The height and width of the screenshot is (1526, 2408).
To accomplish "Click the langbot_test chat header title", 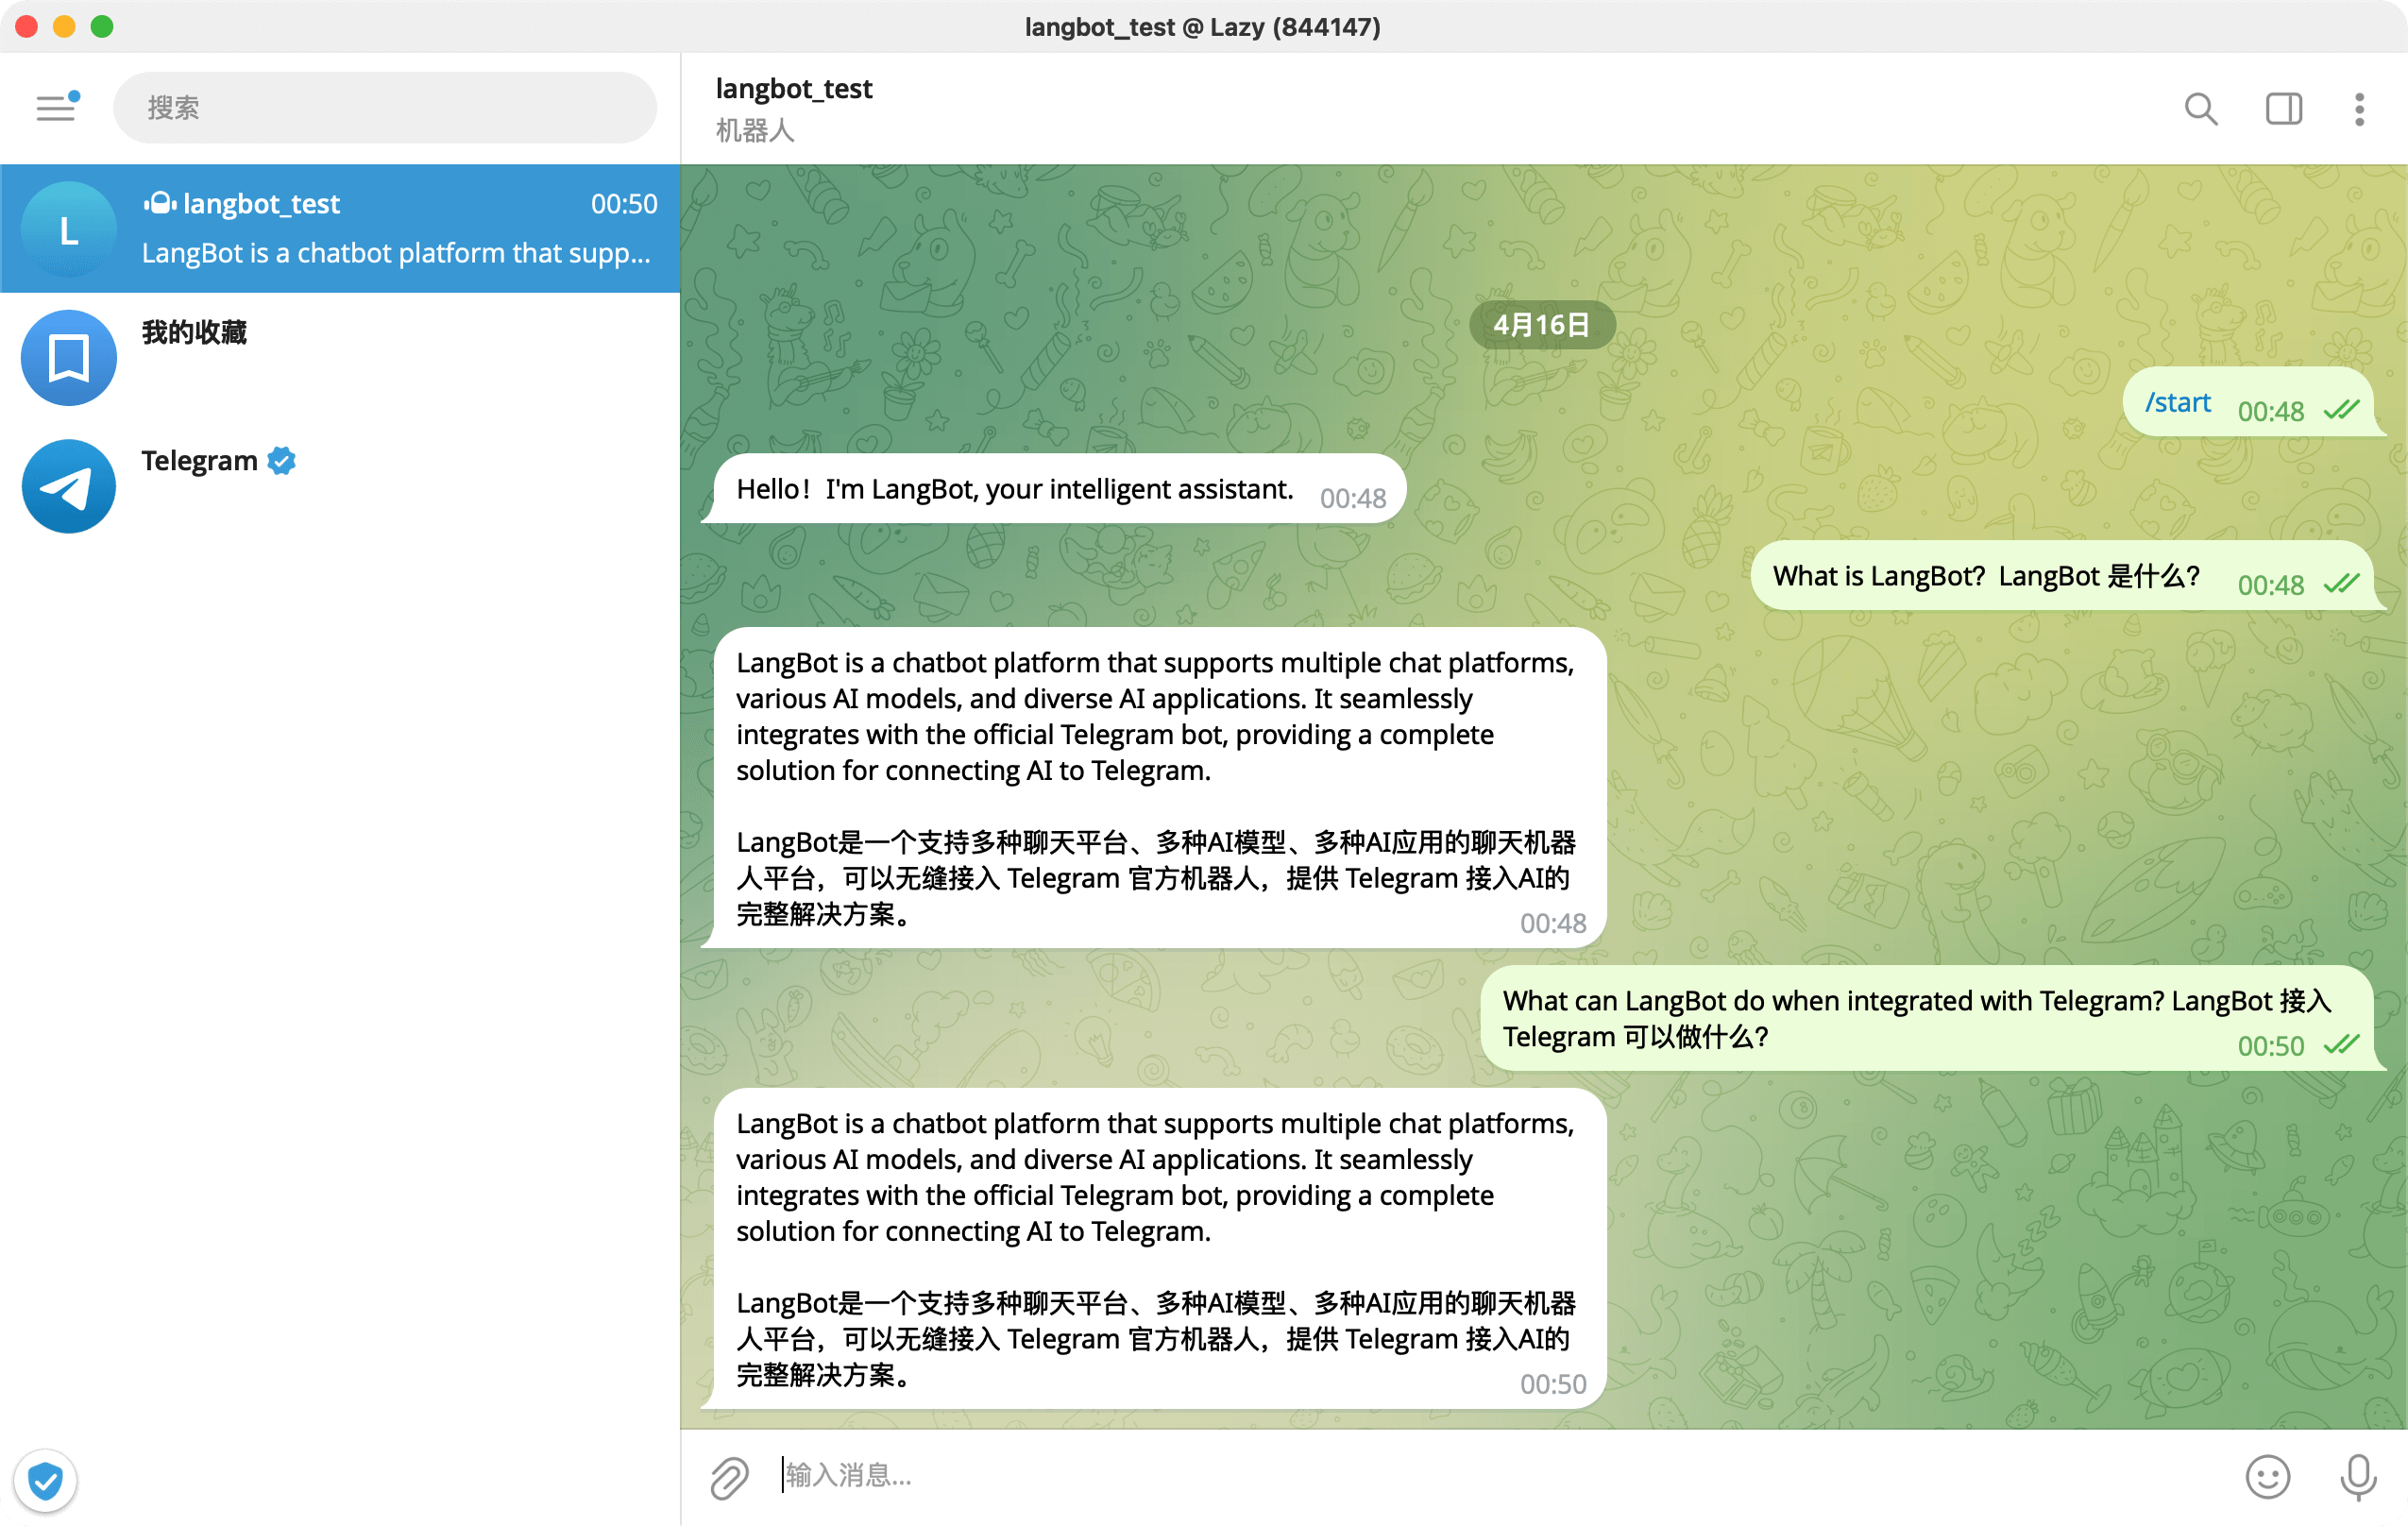I will coord(794,89).
